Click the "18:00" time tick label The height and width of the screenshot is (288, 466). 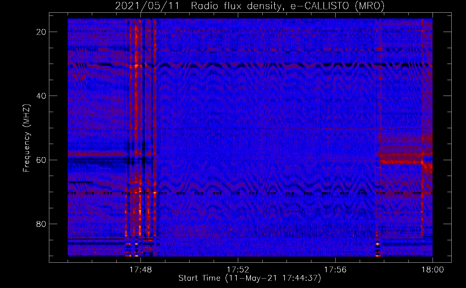tap(433, 270)
